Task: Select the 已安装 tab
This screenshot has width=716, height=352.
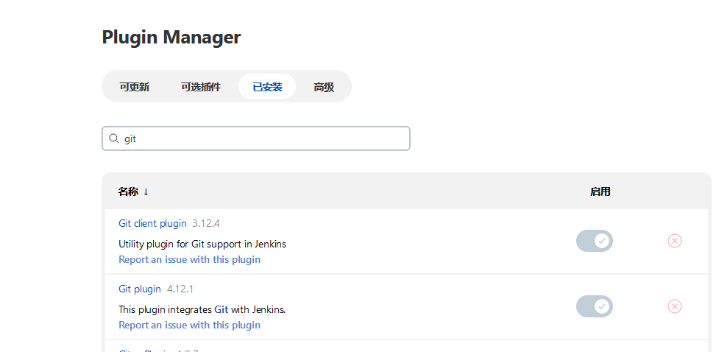Action: (267, 86)
